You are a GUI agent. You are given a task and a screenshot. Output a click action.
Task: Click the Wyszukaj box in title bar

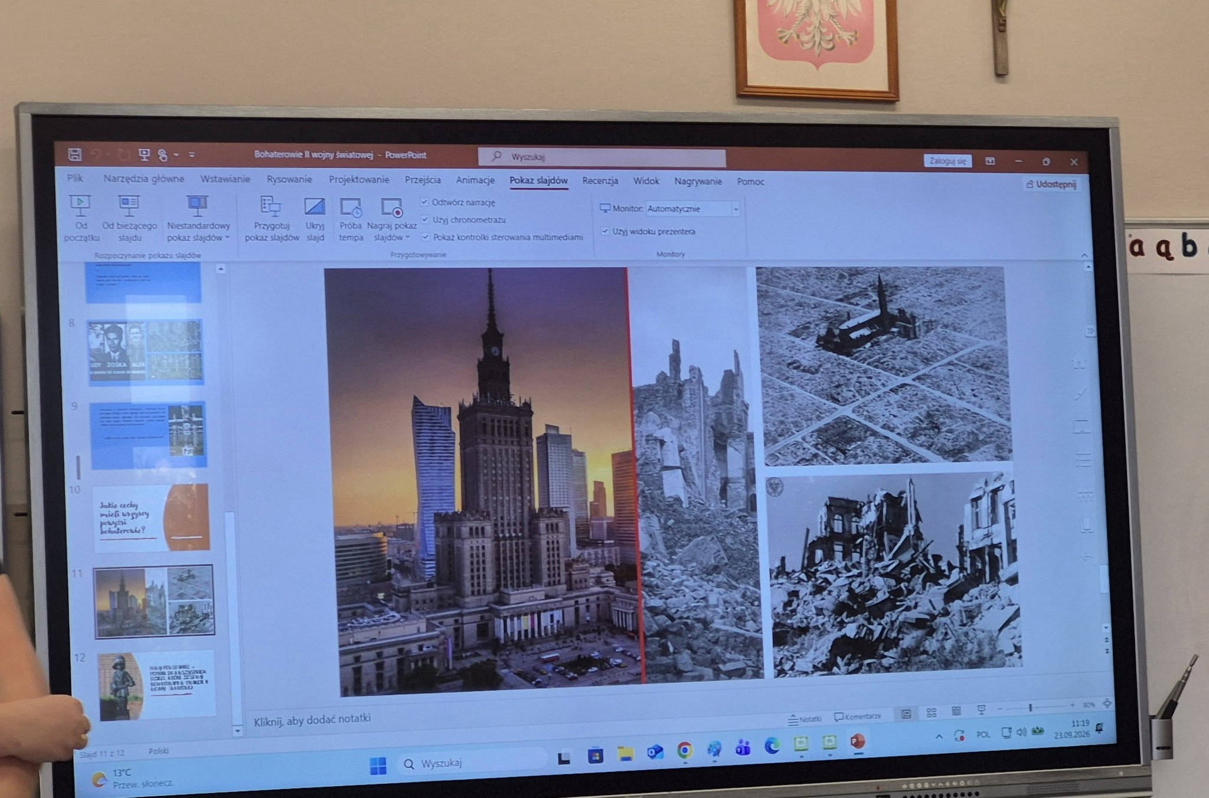coord(602,157)
